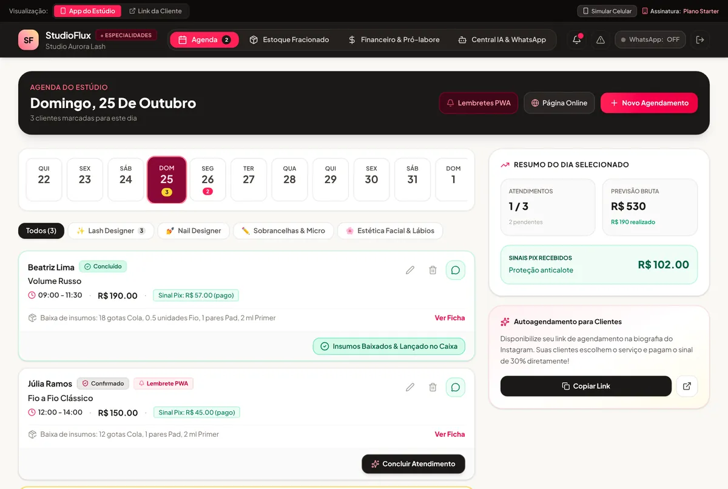
Task: Edit Júlia Ramos appointment with pencil icon
Action: click(410, 387)
